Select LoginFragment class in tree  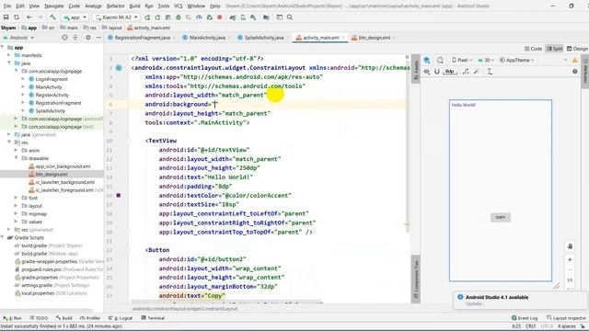click(52, 79)
